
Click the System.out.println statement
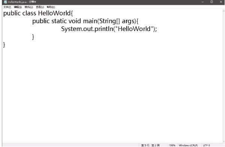109,29
